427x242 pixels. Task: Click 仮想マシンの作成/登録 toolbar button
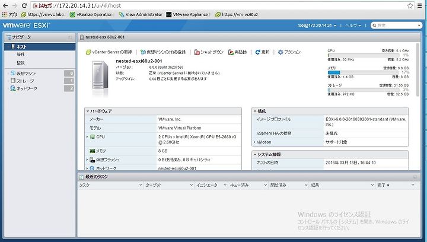pos(163,52)
